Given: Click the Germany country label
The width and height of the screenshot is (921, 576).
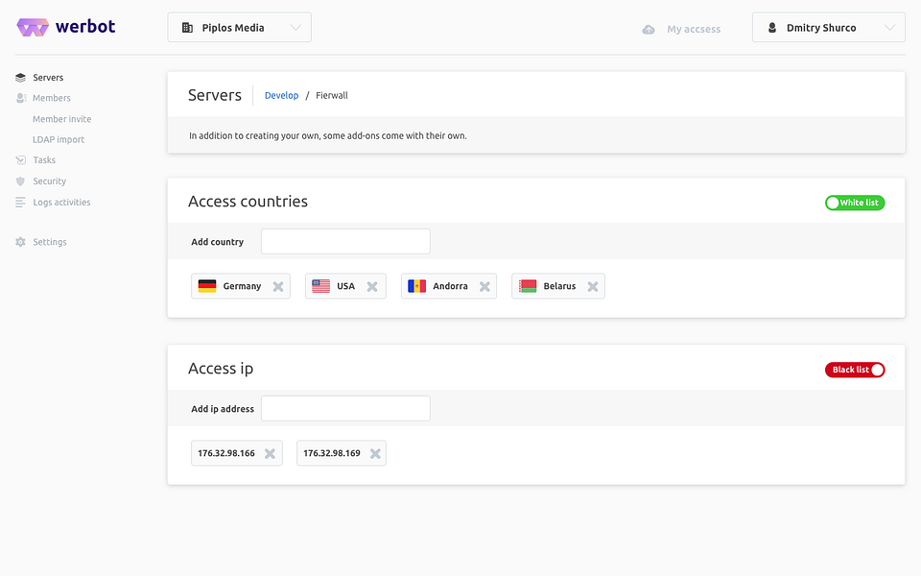Looking at the screenshot, I should [x=242, y=286].
